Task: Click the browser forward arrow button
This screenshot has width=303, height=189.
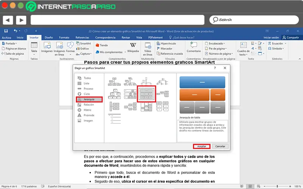Action: pos(21,20)
